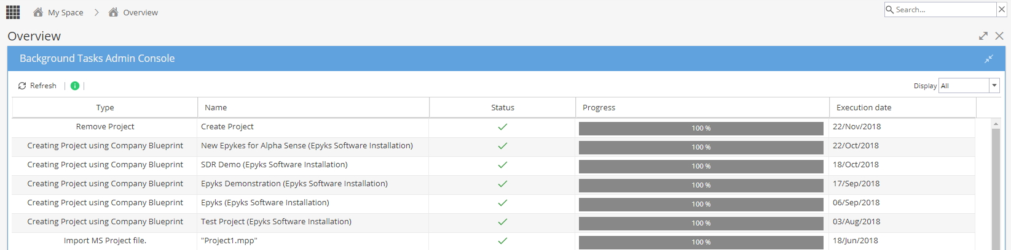Select Epyks Demonstration task name
Screen dimensions: 1011x250
pos(294,184)
